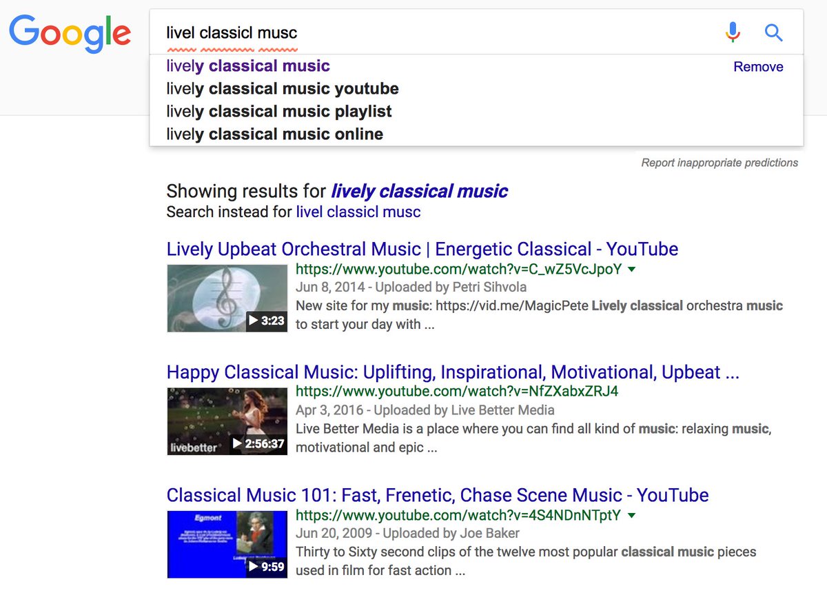Remove the first search suggestion
Image resolution: width=827 pixels, height=604 pixels.
(x=758, y=67)
